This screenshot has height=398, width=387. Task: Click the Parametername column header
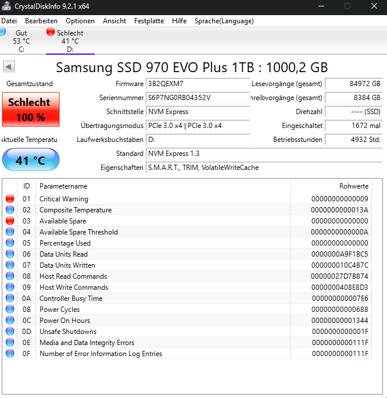(x=163, y=186)
